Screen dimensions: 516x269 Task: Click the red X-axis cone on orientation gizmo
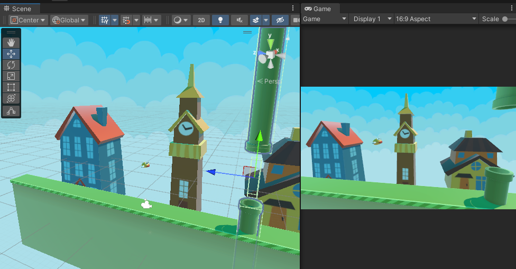click(276, 52)
